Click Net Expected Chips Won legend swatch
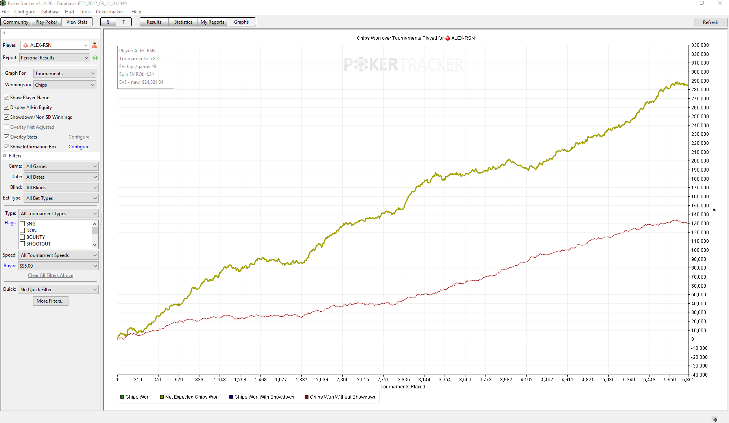This screenshot has height=423, width=729. [x=162, y=397]
